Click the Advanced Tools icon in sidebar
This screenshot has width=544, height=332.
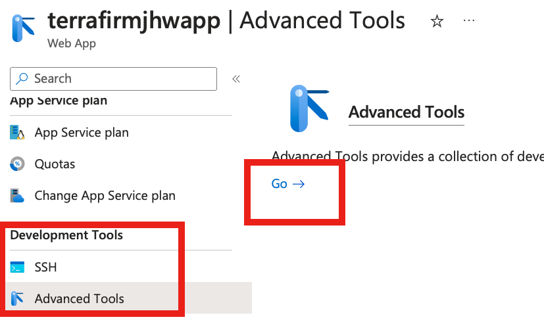coord(17,299)
